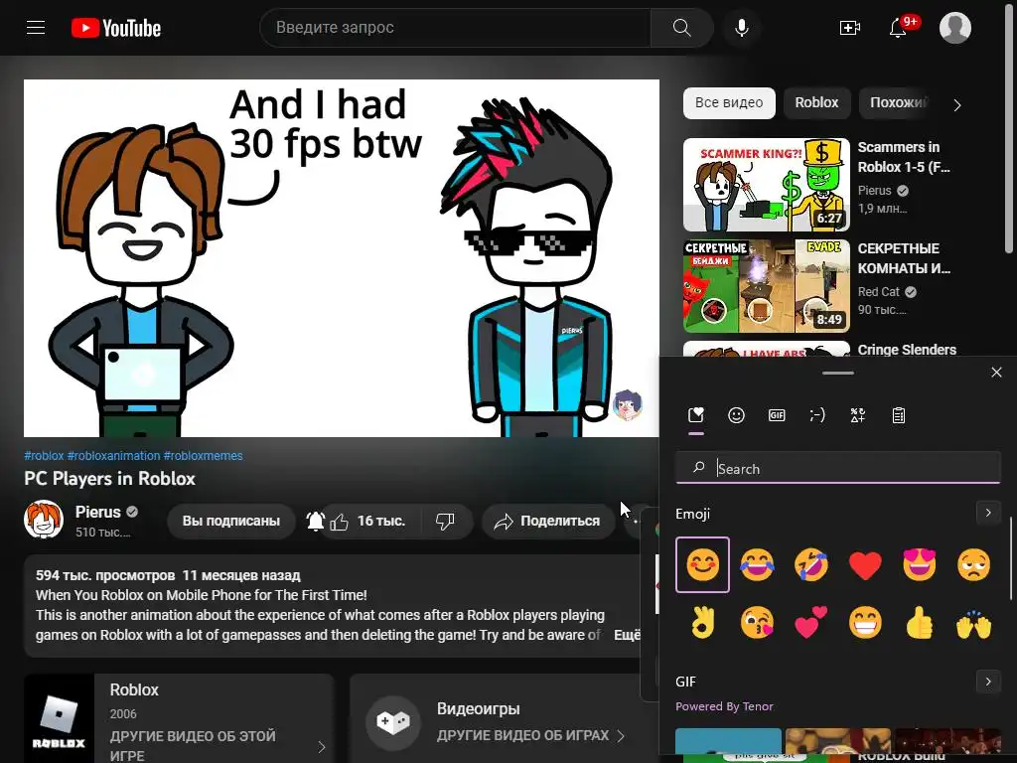The width and height of the screenshot is (1017, 763).
Task: Open the Create video camera icon
Action: pos(850,27)
